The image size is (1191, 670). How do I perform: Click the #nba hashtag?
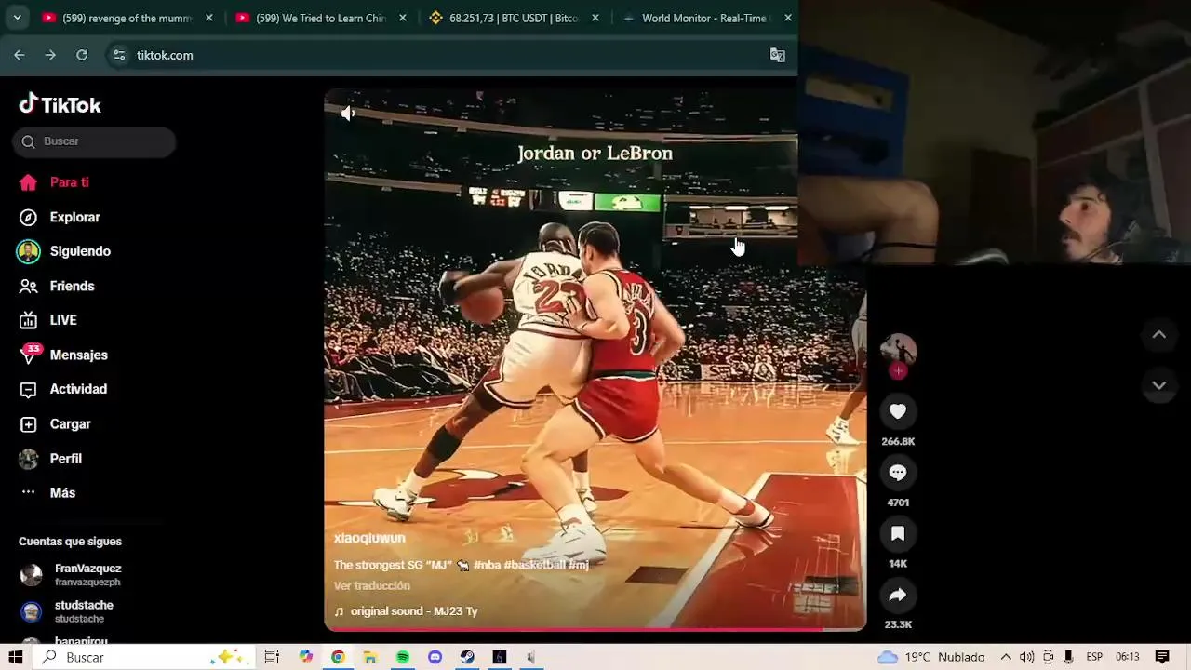pos(487,565)
